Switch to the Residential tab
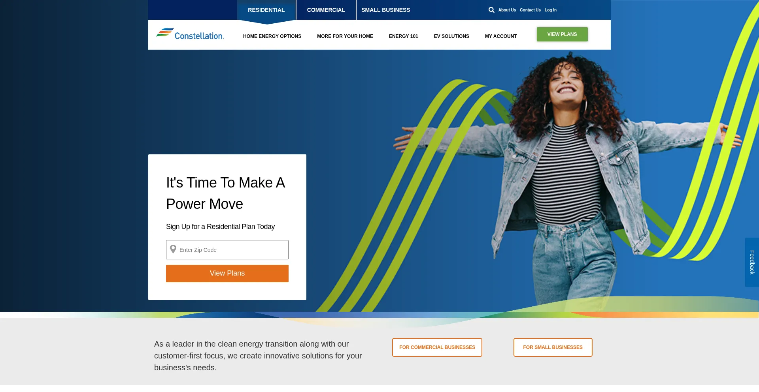The image size is (759, 392). tap(266, 10)
